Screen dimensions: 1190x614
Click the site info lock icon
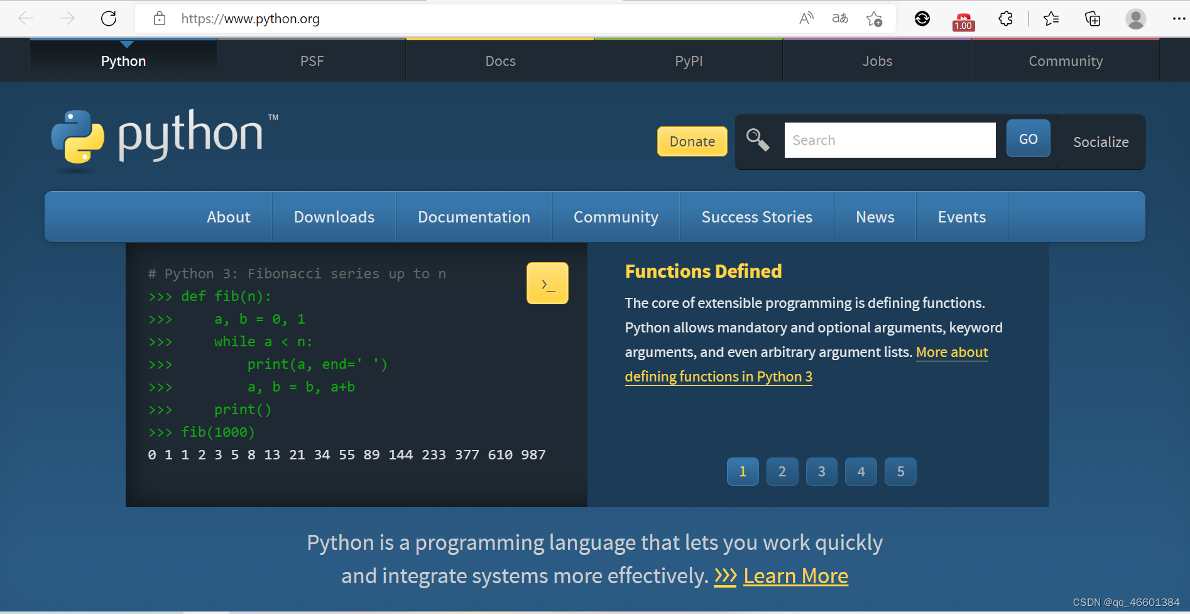click(x=160, y=18)
